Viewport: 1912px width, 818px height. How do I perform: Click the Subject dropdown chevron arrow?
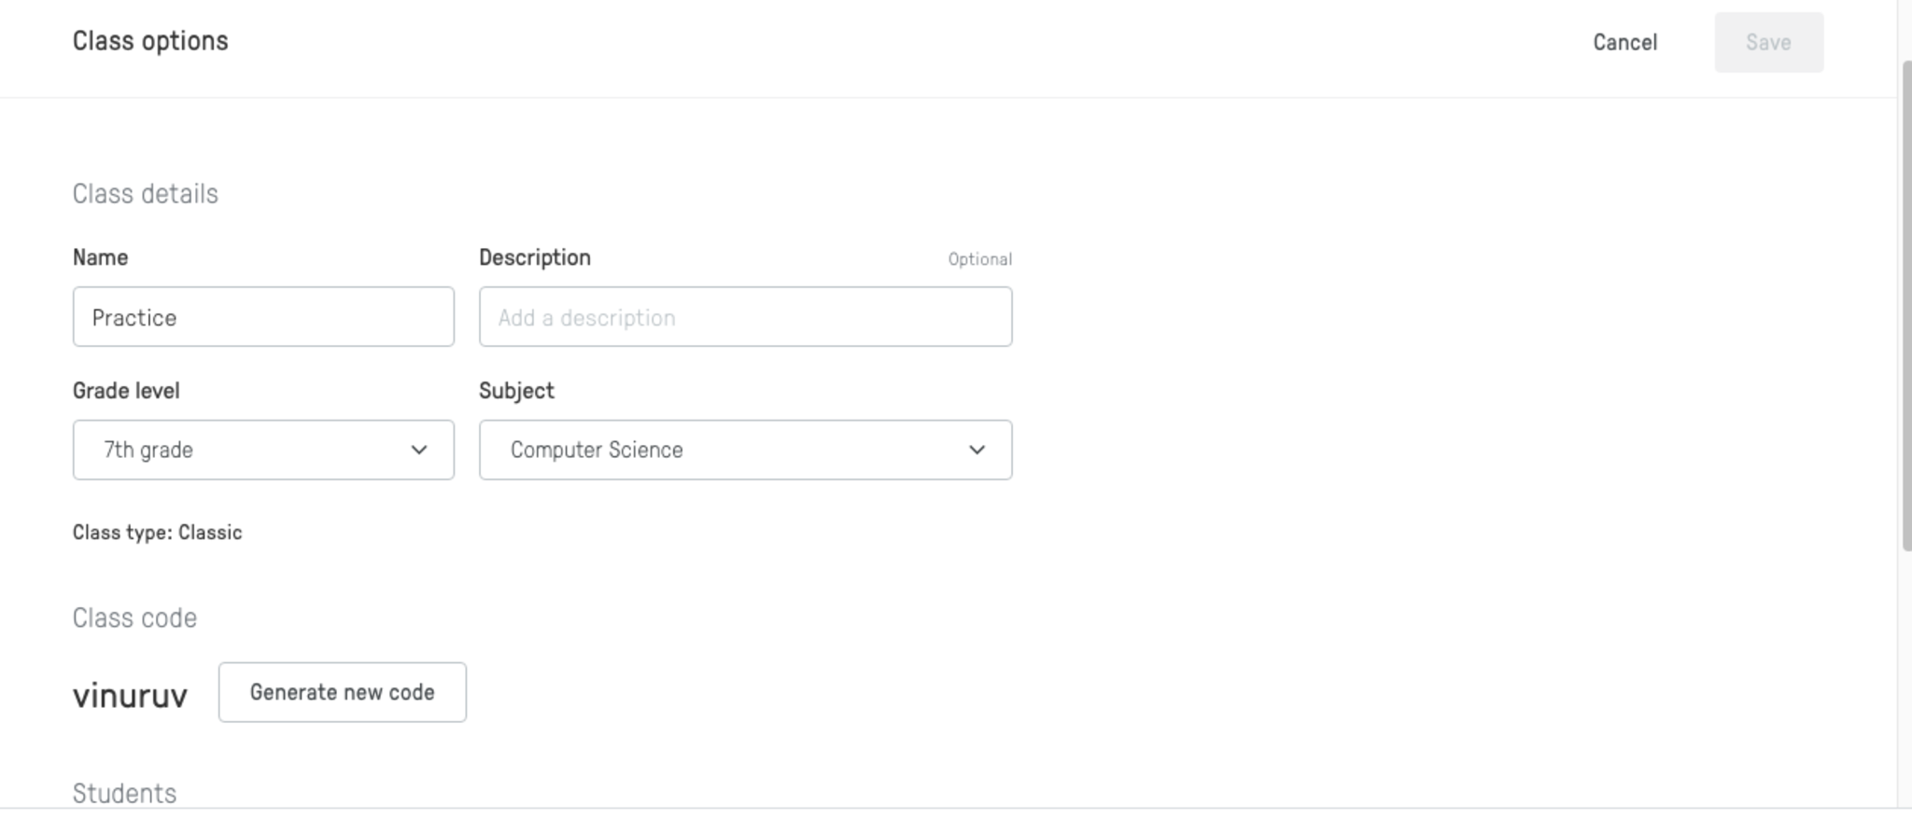[x=977, y=450]
